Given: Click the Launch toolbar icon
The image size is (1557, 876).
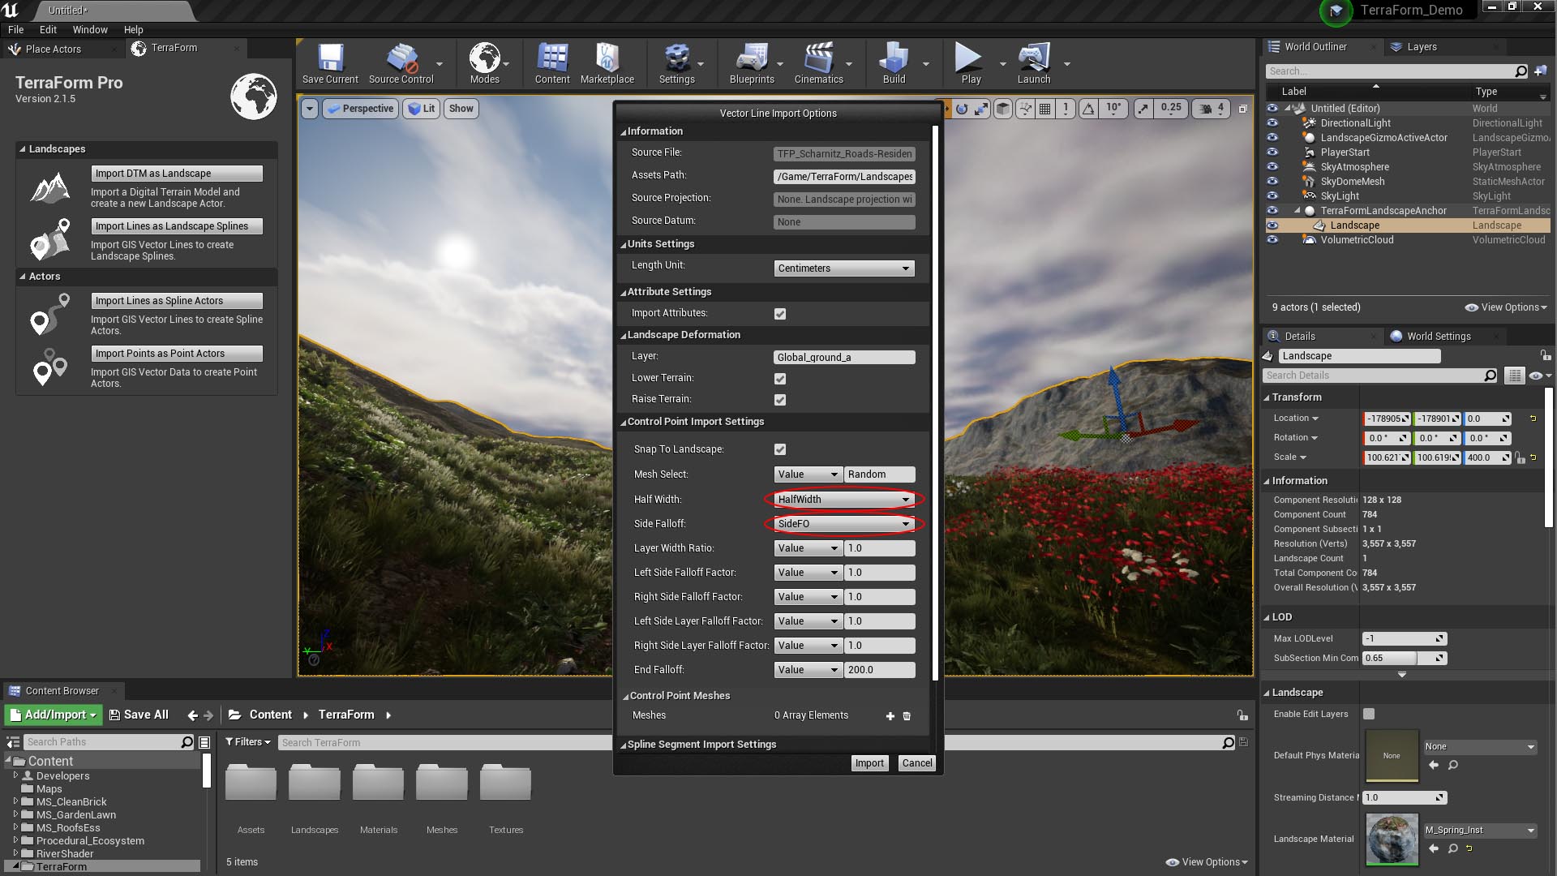Looking at the screenshot, I should (1034, 63).
